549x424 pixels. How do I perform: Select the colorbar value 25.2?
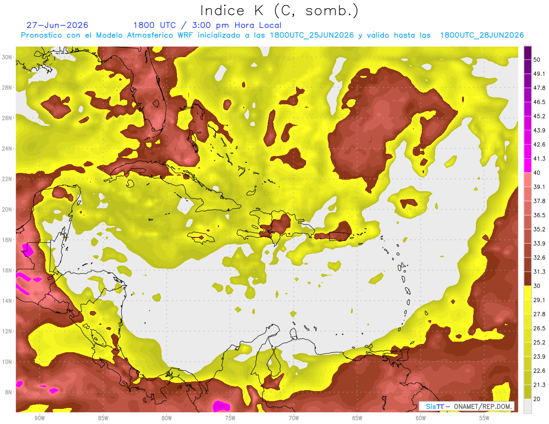[x=539, y=343]
